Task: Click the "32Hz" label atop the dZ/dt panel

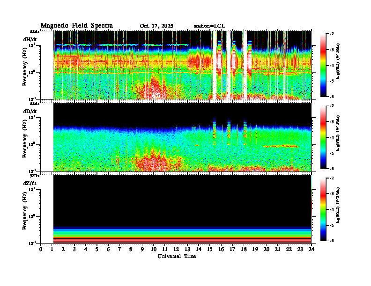Action: coord(35,176)
